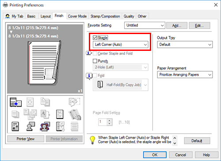This screenshot has width=221, height=161.
Task: Switch to the Other tab
Action: pyautogui.click(x=142, y=16)
